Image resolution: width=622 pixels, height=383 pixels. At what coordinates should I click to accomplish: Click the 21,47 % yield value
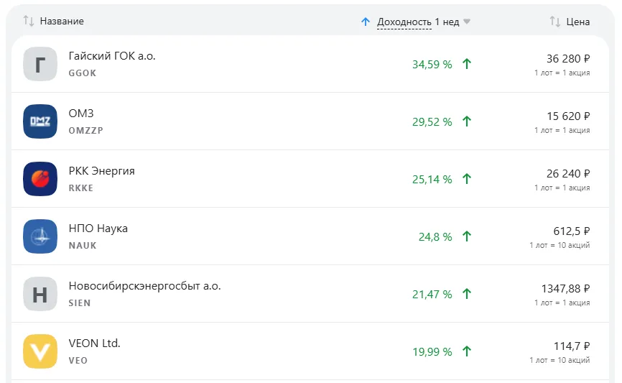pyautogui.click(x=432, y=294)
